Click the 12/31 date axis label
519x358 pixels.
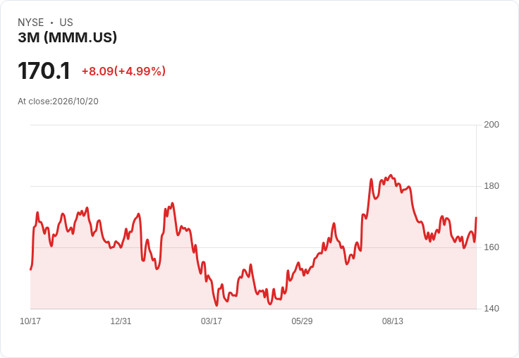point(121,321)
